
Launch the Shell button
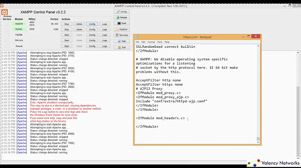tap(122, 23)
